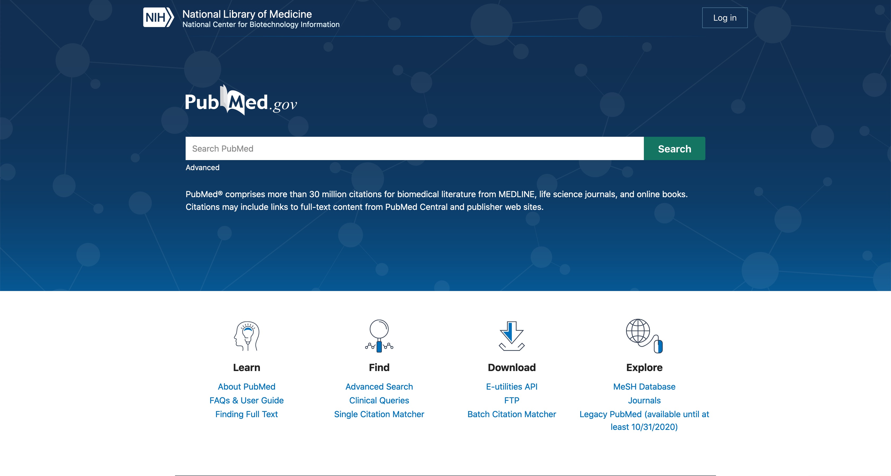Click the Log in button
Viewport: 891px width, 476px height.
(725, 18)
